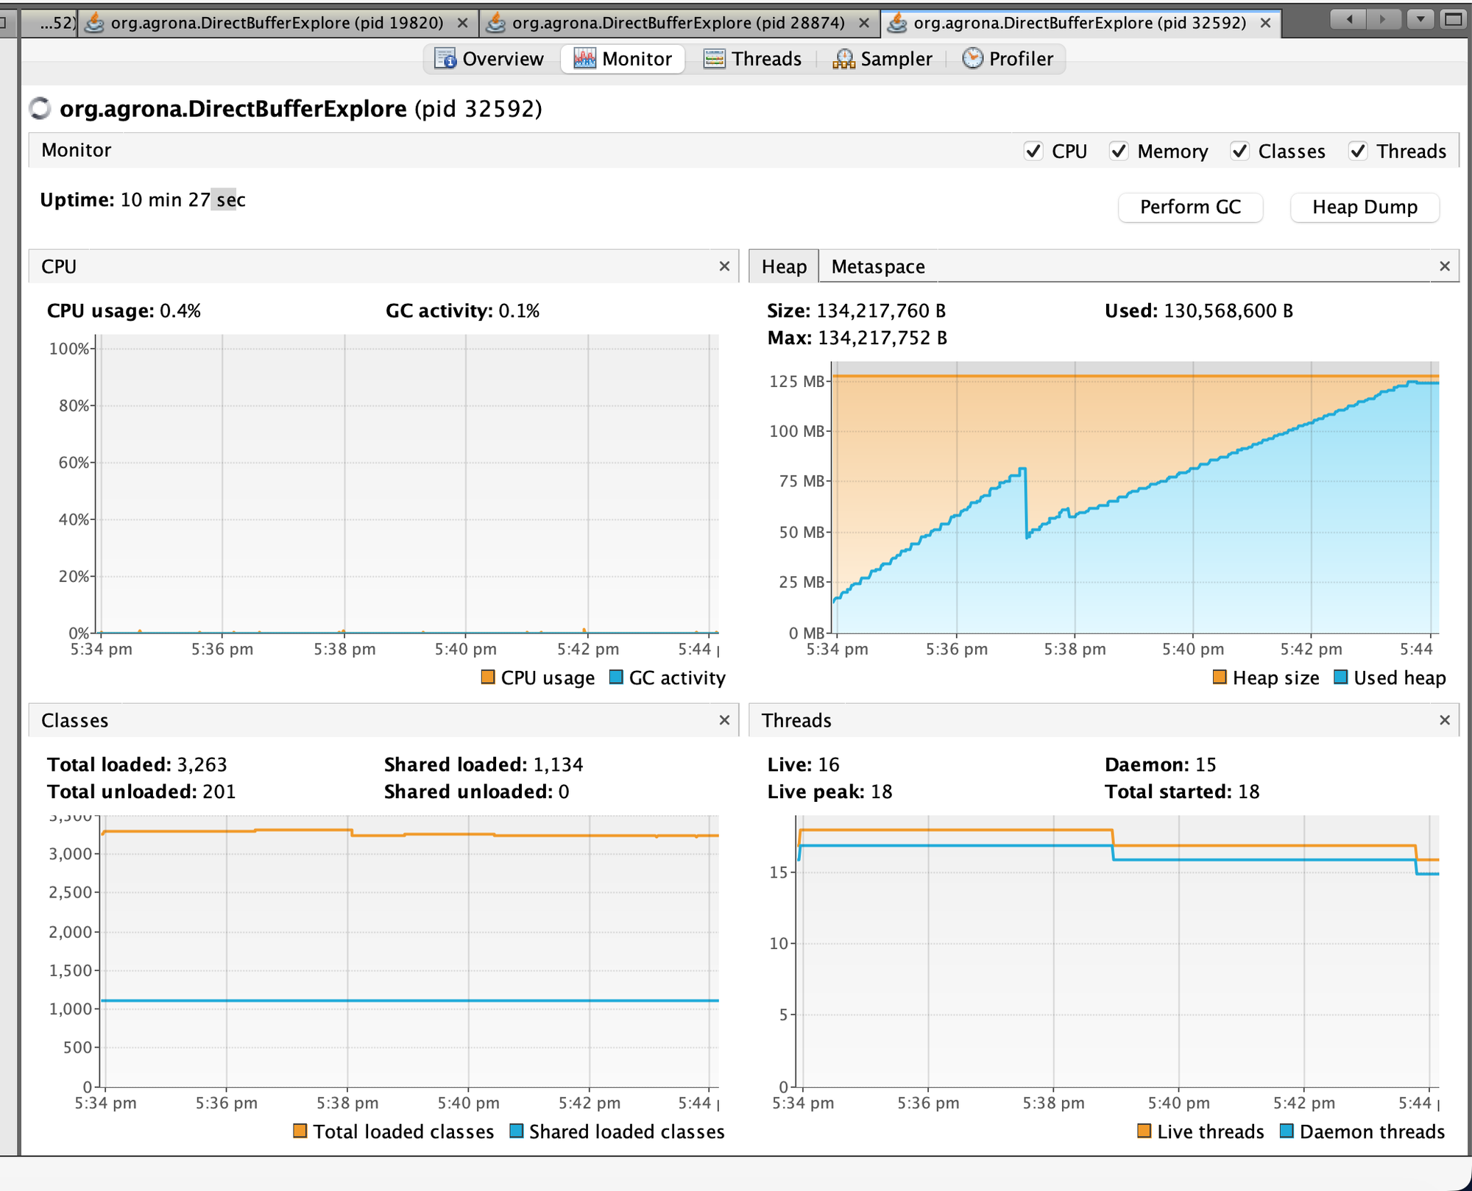Click the loading spinner icon by title
1472x1191 pixels.
pyautogui.click(x=40, y=109)
